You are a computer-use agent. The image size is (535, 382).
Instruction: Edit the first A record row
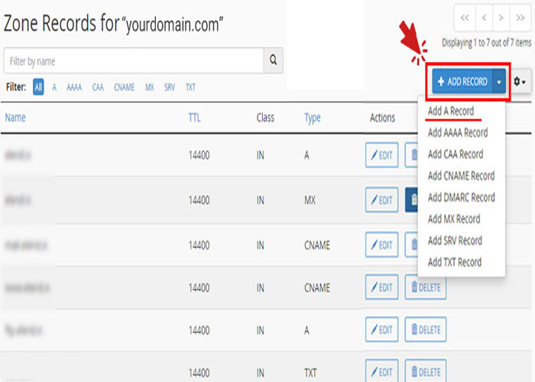[382, 155]
